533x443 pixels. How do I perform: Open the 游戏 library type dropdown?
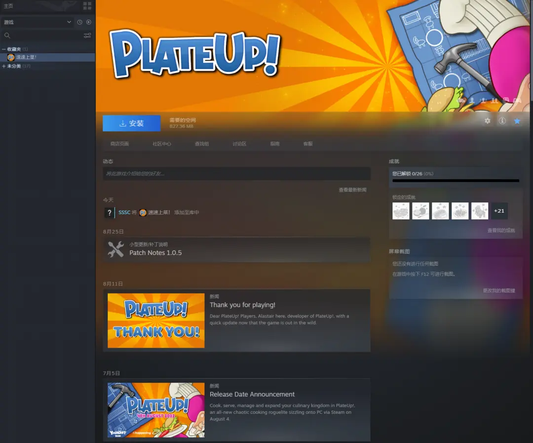pos(38,22)
